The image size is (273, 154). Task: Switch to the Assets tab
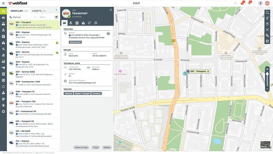pos(39,11)
